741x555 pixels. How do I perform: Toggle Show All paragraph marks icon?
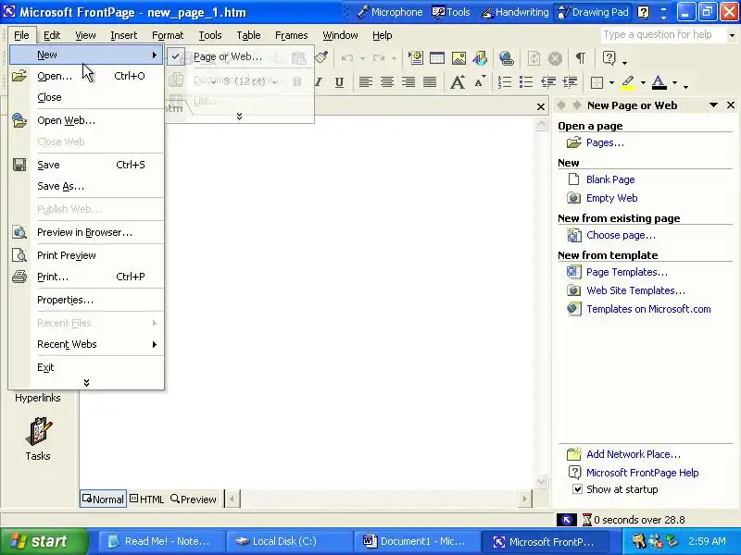pyautogui.click(x=581, y=58)
